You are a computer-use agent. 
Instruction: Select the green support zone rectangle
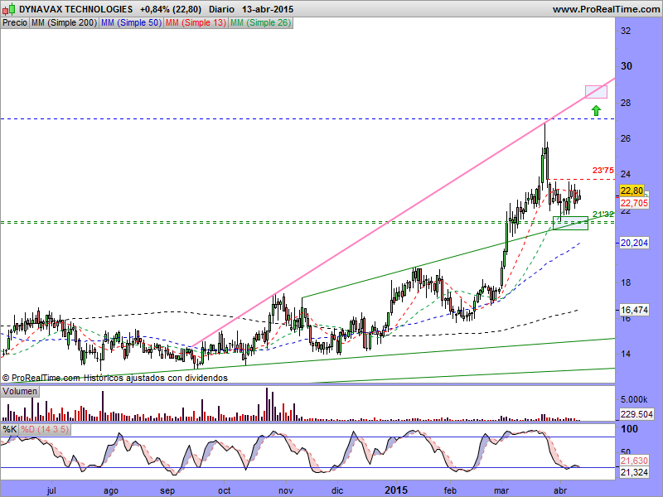tap(570, 223)
